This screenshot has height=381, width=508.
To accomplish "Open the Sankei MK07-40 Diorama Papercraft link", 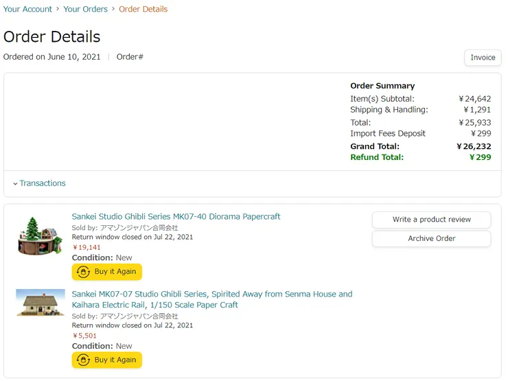I will tap(176, 216).
